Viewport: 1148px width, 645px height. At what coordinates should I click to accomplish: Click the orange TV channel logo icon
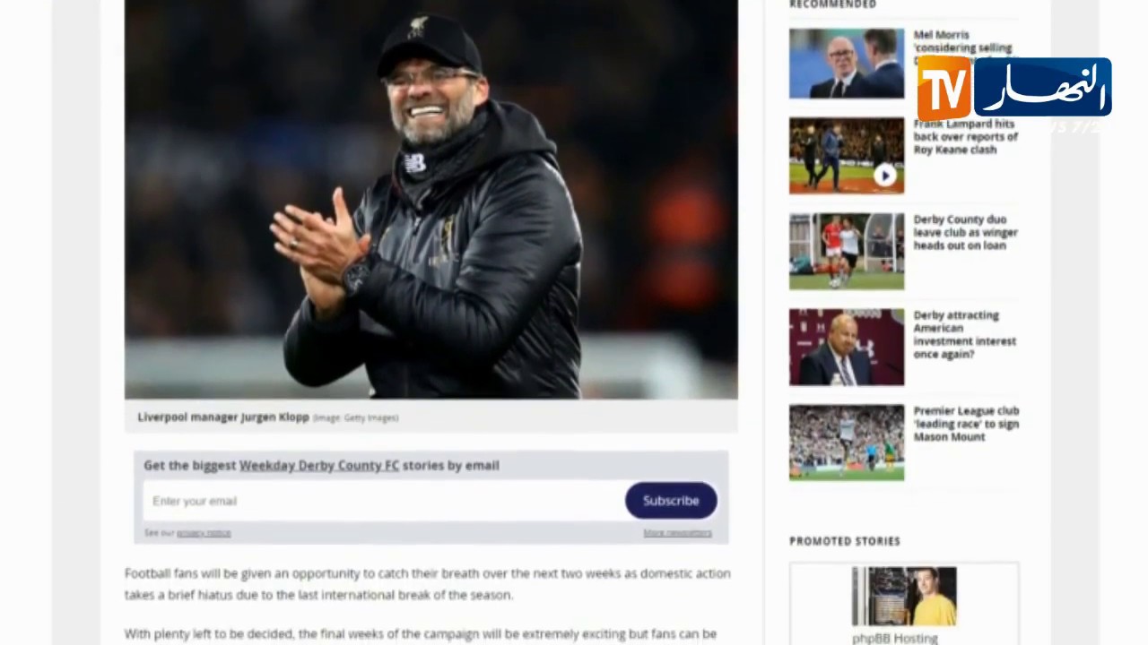pyautogui.click(x=944, y=88)
